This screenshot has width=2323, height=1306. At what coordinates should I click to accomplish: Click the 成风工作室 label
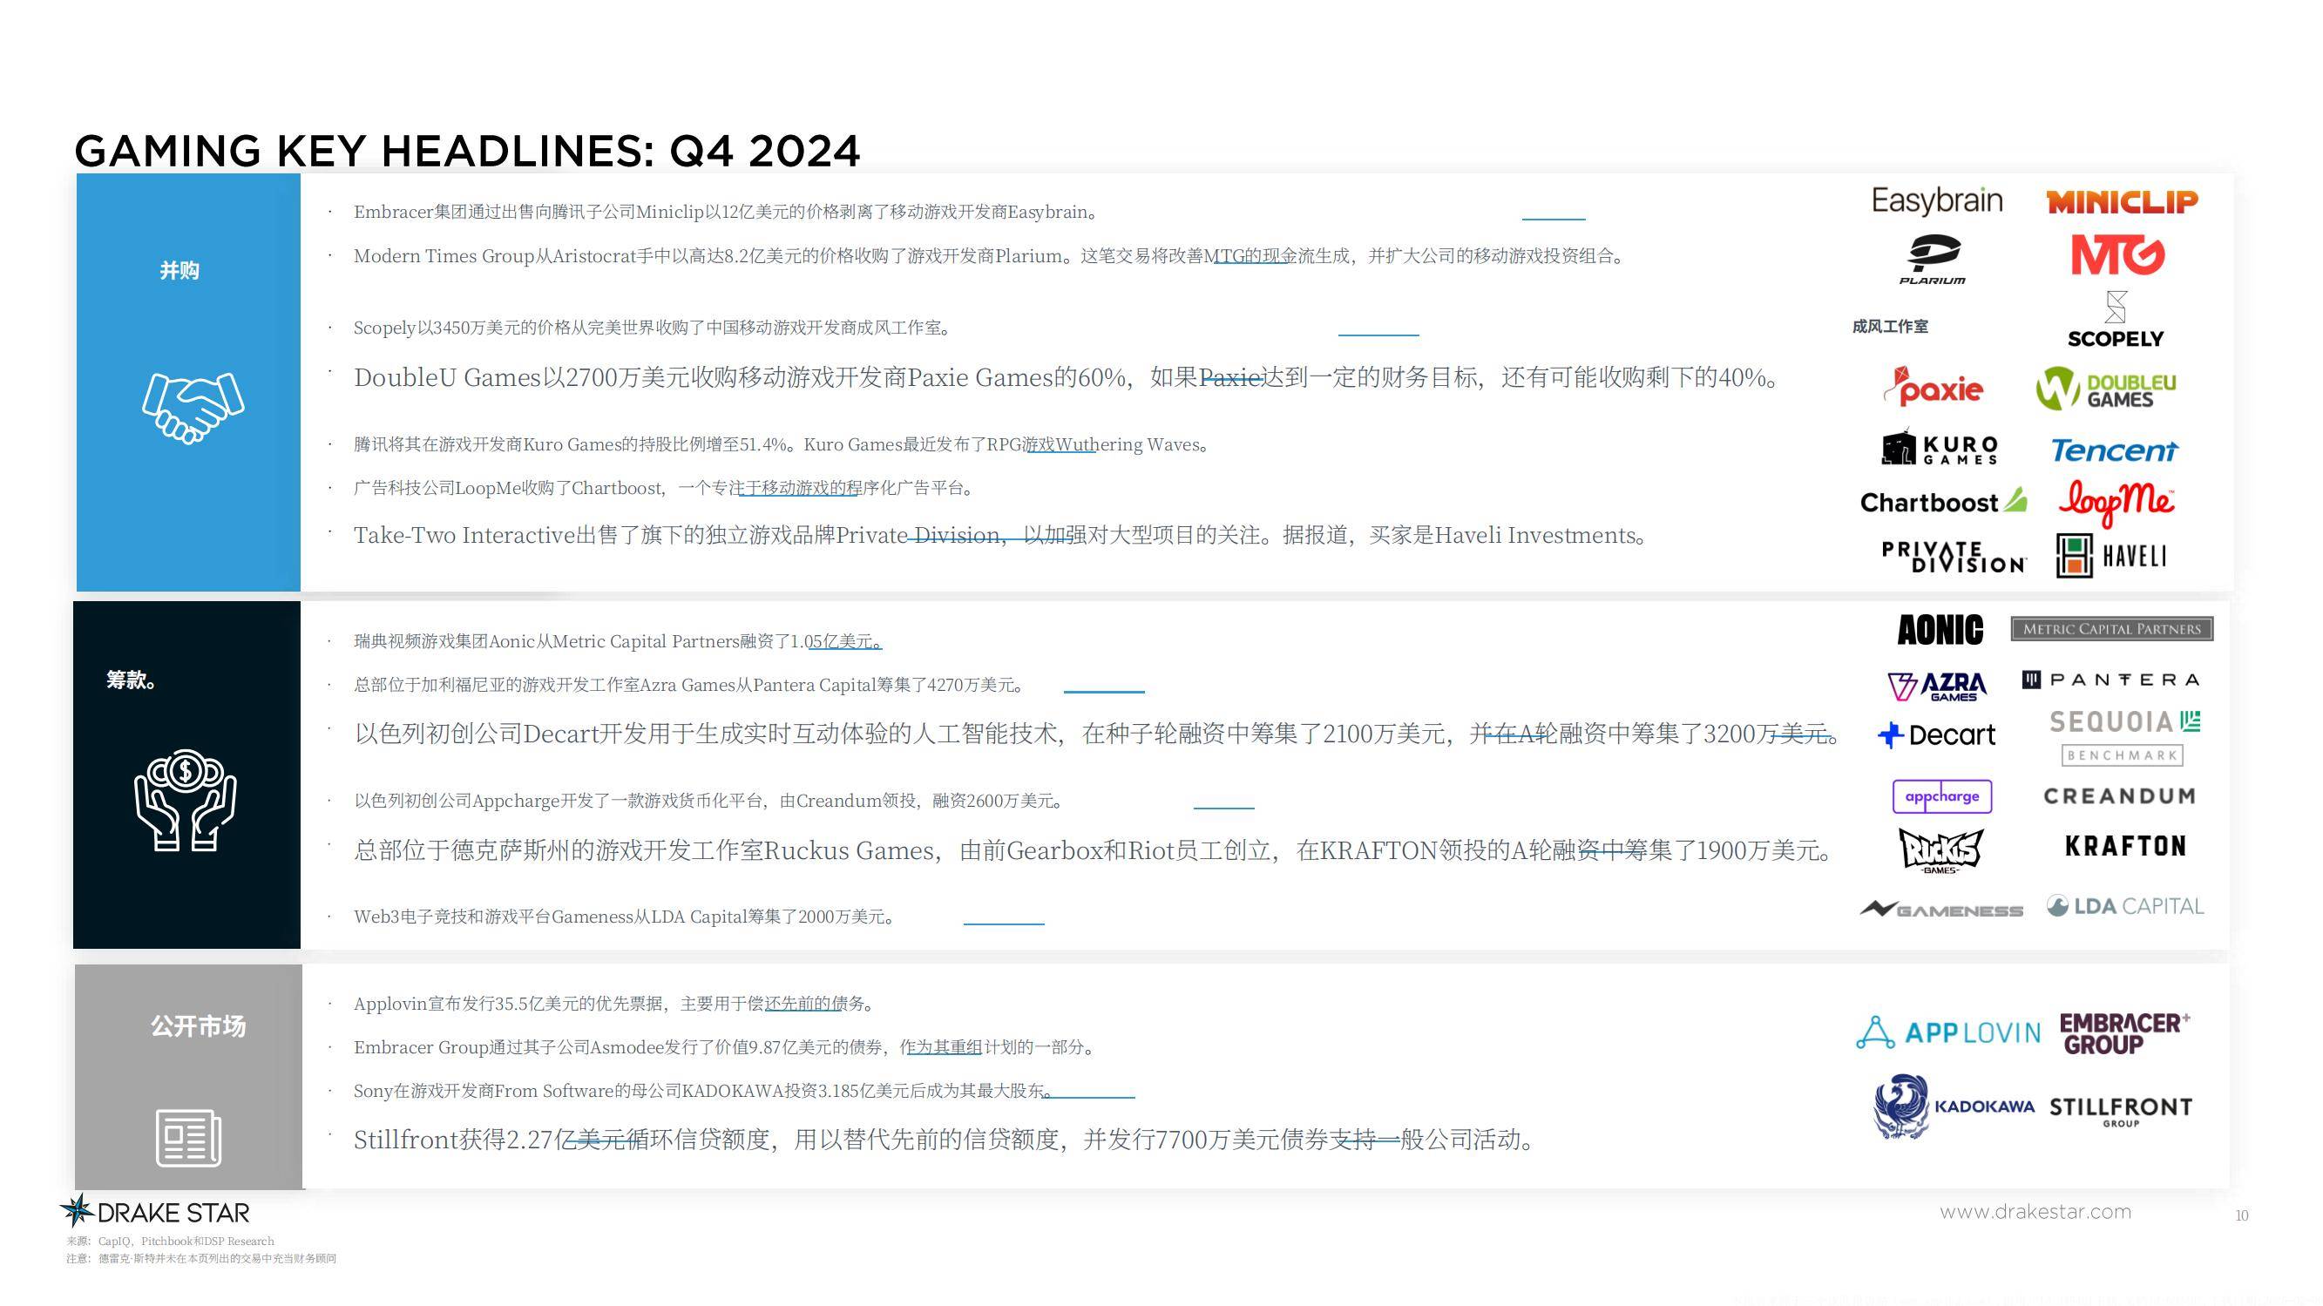click(x=1890, y=327)
